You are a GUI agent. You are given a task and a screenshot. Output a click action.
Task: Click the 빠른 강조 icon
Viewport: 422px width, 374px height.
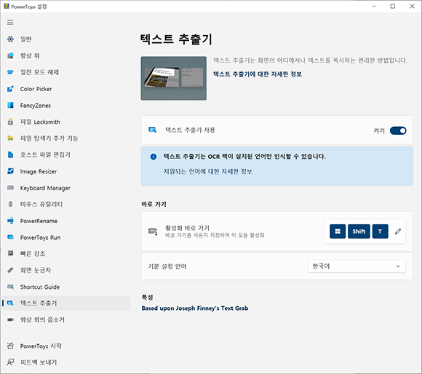(10, 254)
